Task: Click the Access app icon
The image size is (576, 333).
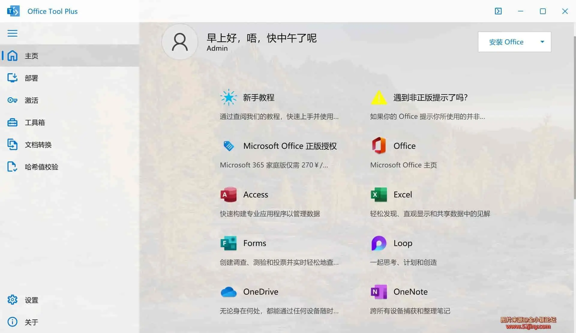Action: [x=229, y=195]
